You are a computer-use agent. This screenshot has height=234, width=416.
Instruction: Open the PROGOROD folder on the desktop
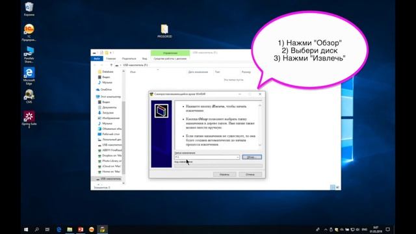[164, 31]
